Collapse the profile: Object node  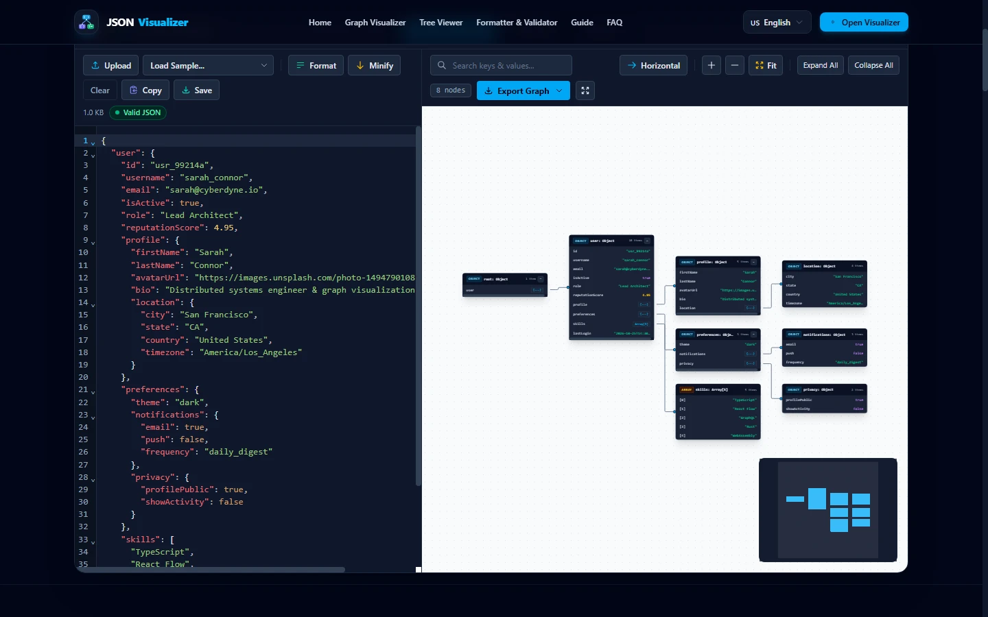753,262
